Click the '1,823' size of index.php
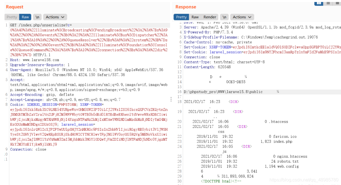The height and width of the screenshot is (185, 341). pos(266,141)
